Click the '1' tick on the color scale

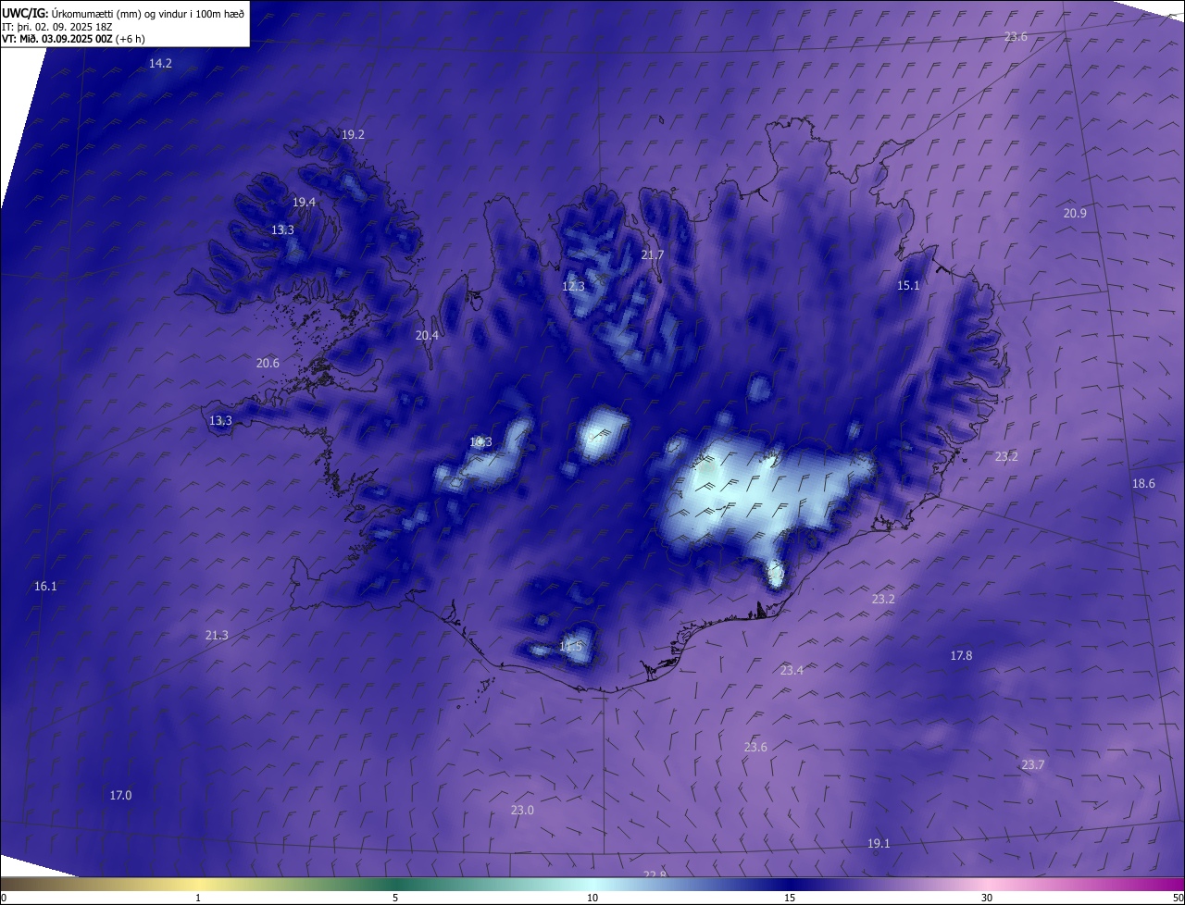click(x=198, y=898)
